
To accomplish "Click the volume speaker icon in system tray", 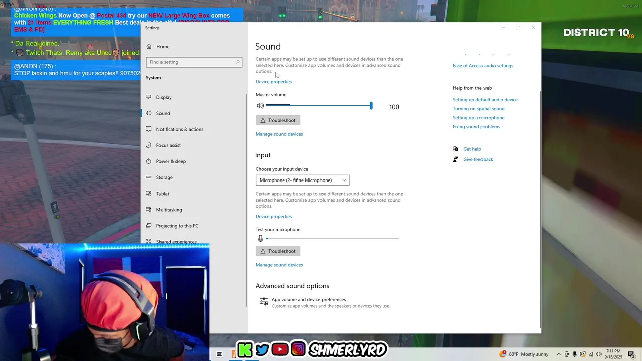I will (x=599, y=354).
